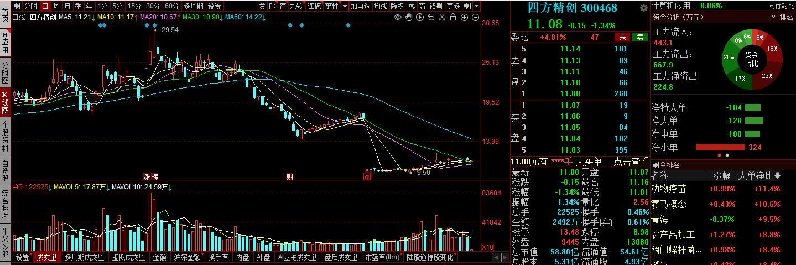Open the PK comparison tool
Image resolution: width=796 pixels, height=265 pixels.
coord(272,6)
